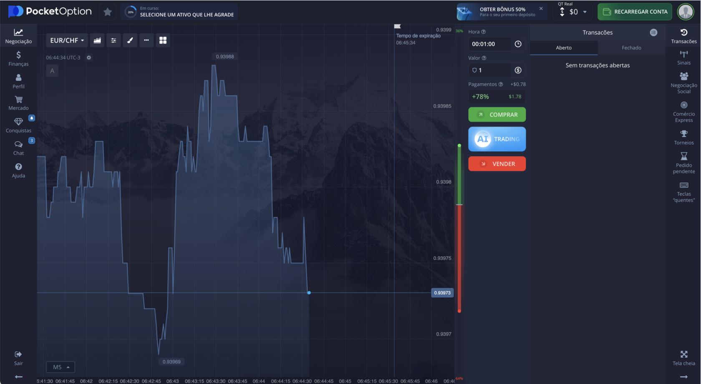Open the Ajuda help section

pyautogui.click(x=18, y=170)
